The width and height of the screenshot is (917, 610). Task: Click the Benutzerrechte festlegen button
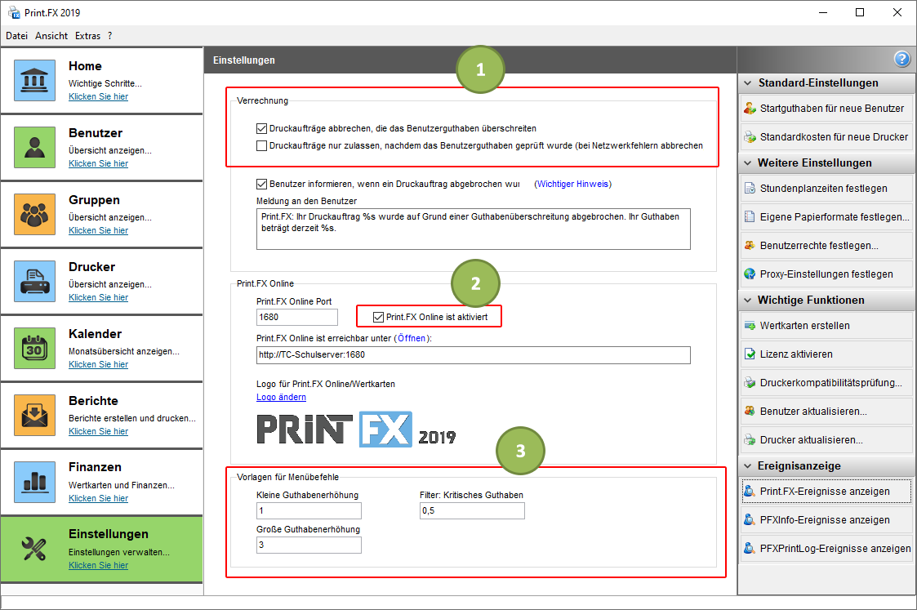[x=827, y=246]
